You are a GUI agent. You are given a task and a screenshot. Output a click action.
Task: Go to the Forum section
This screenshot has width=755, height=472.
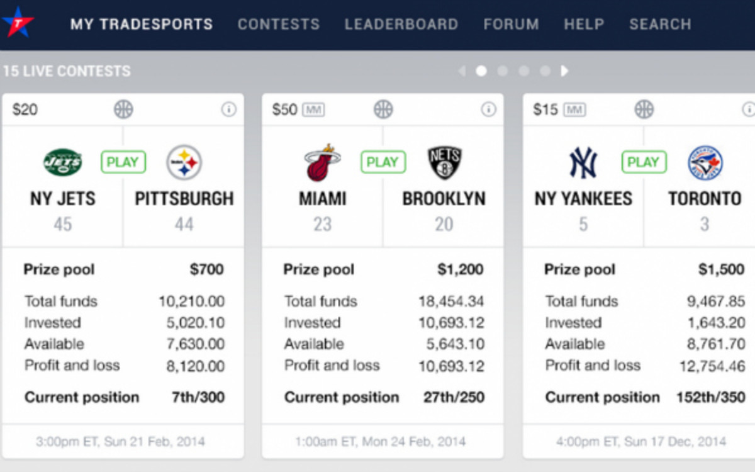tap(511, 24)
